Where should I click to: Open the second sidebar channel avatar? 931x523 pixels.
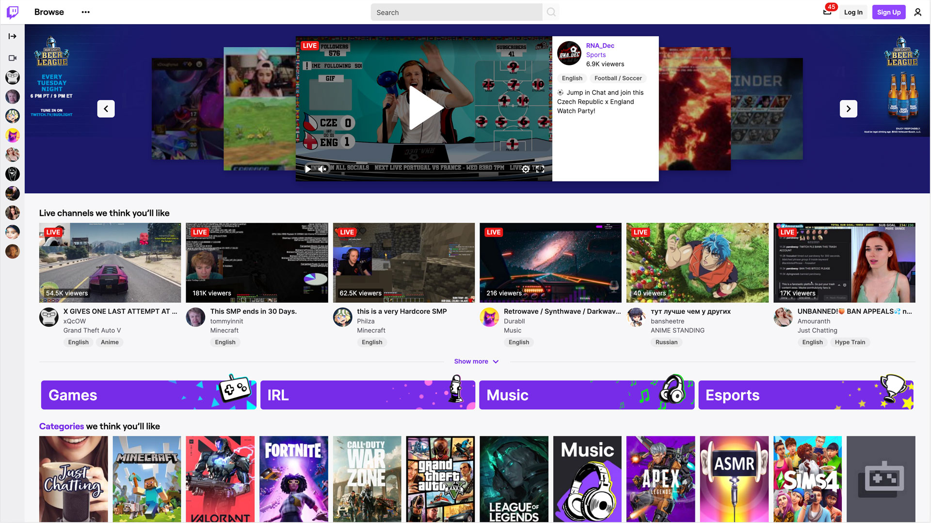13,96
